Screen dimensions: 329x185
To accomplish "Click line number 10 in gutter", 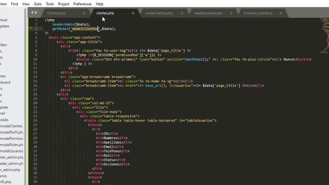I will click(35, 60).
